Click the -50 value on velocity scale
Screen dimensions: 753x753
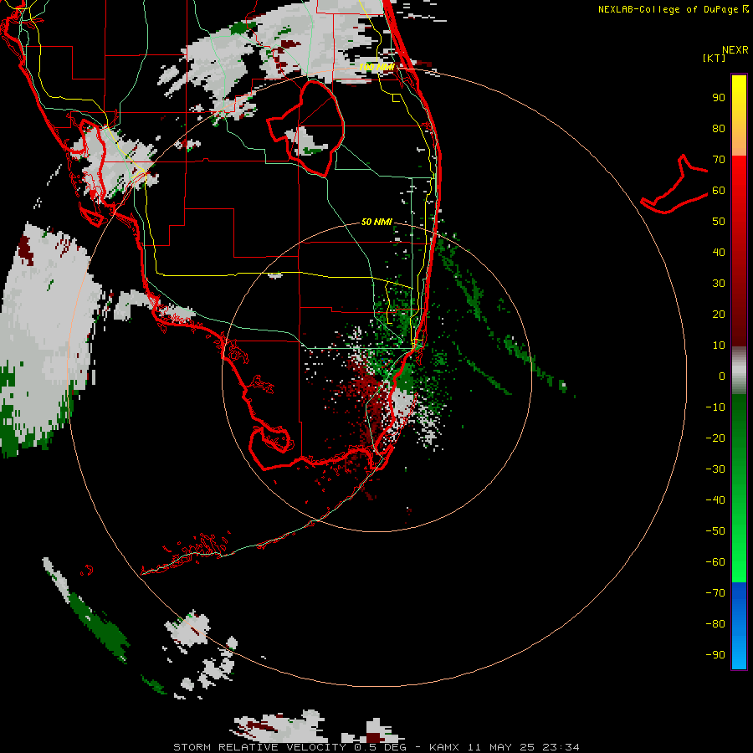[715, 530]
